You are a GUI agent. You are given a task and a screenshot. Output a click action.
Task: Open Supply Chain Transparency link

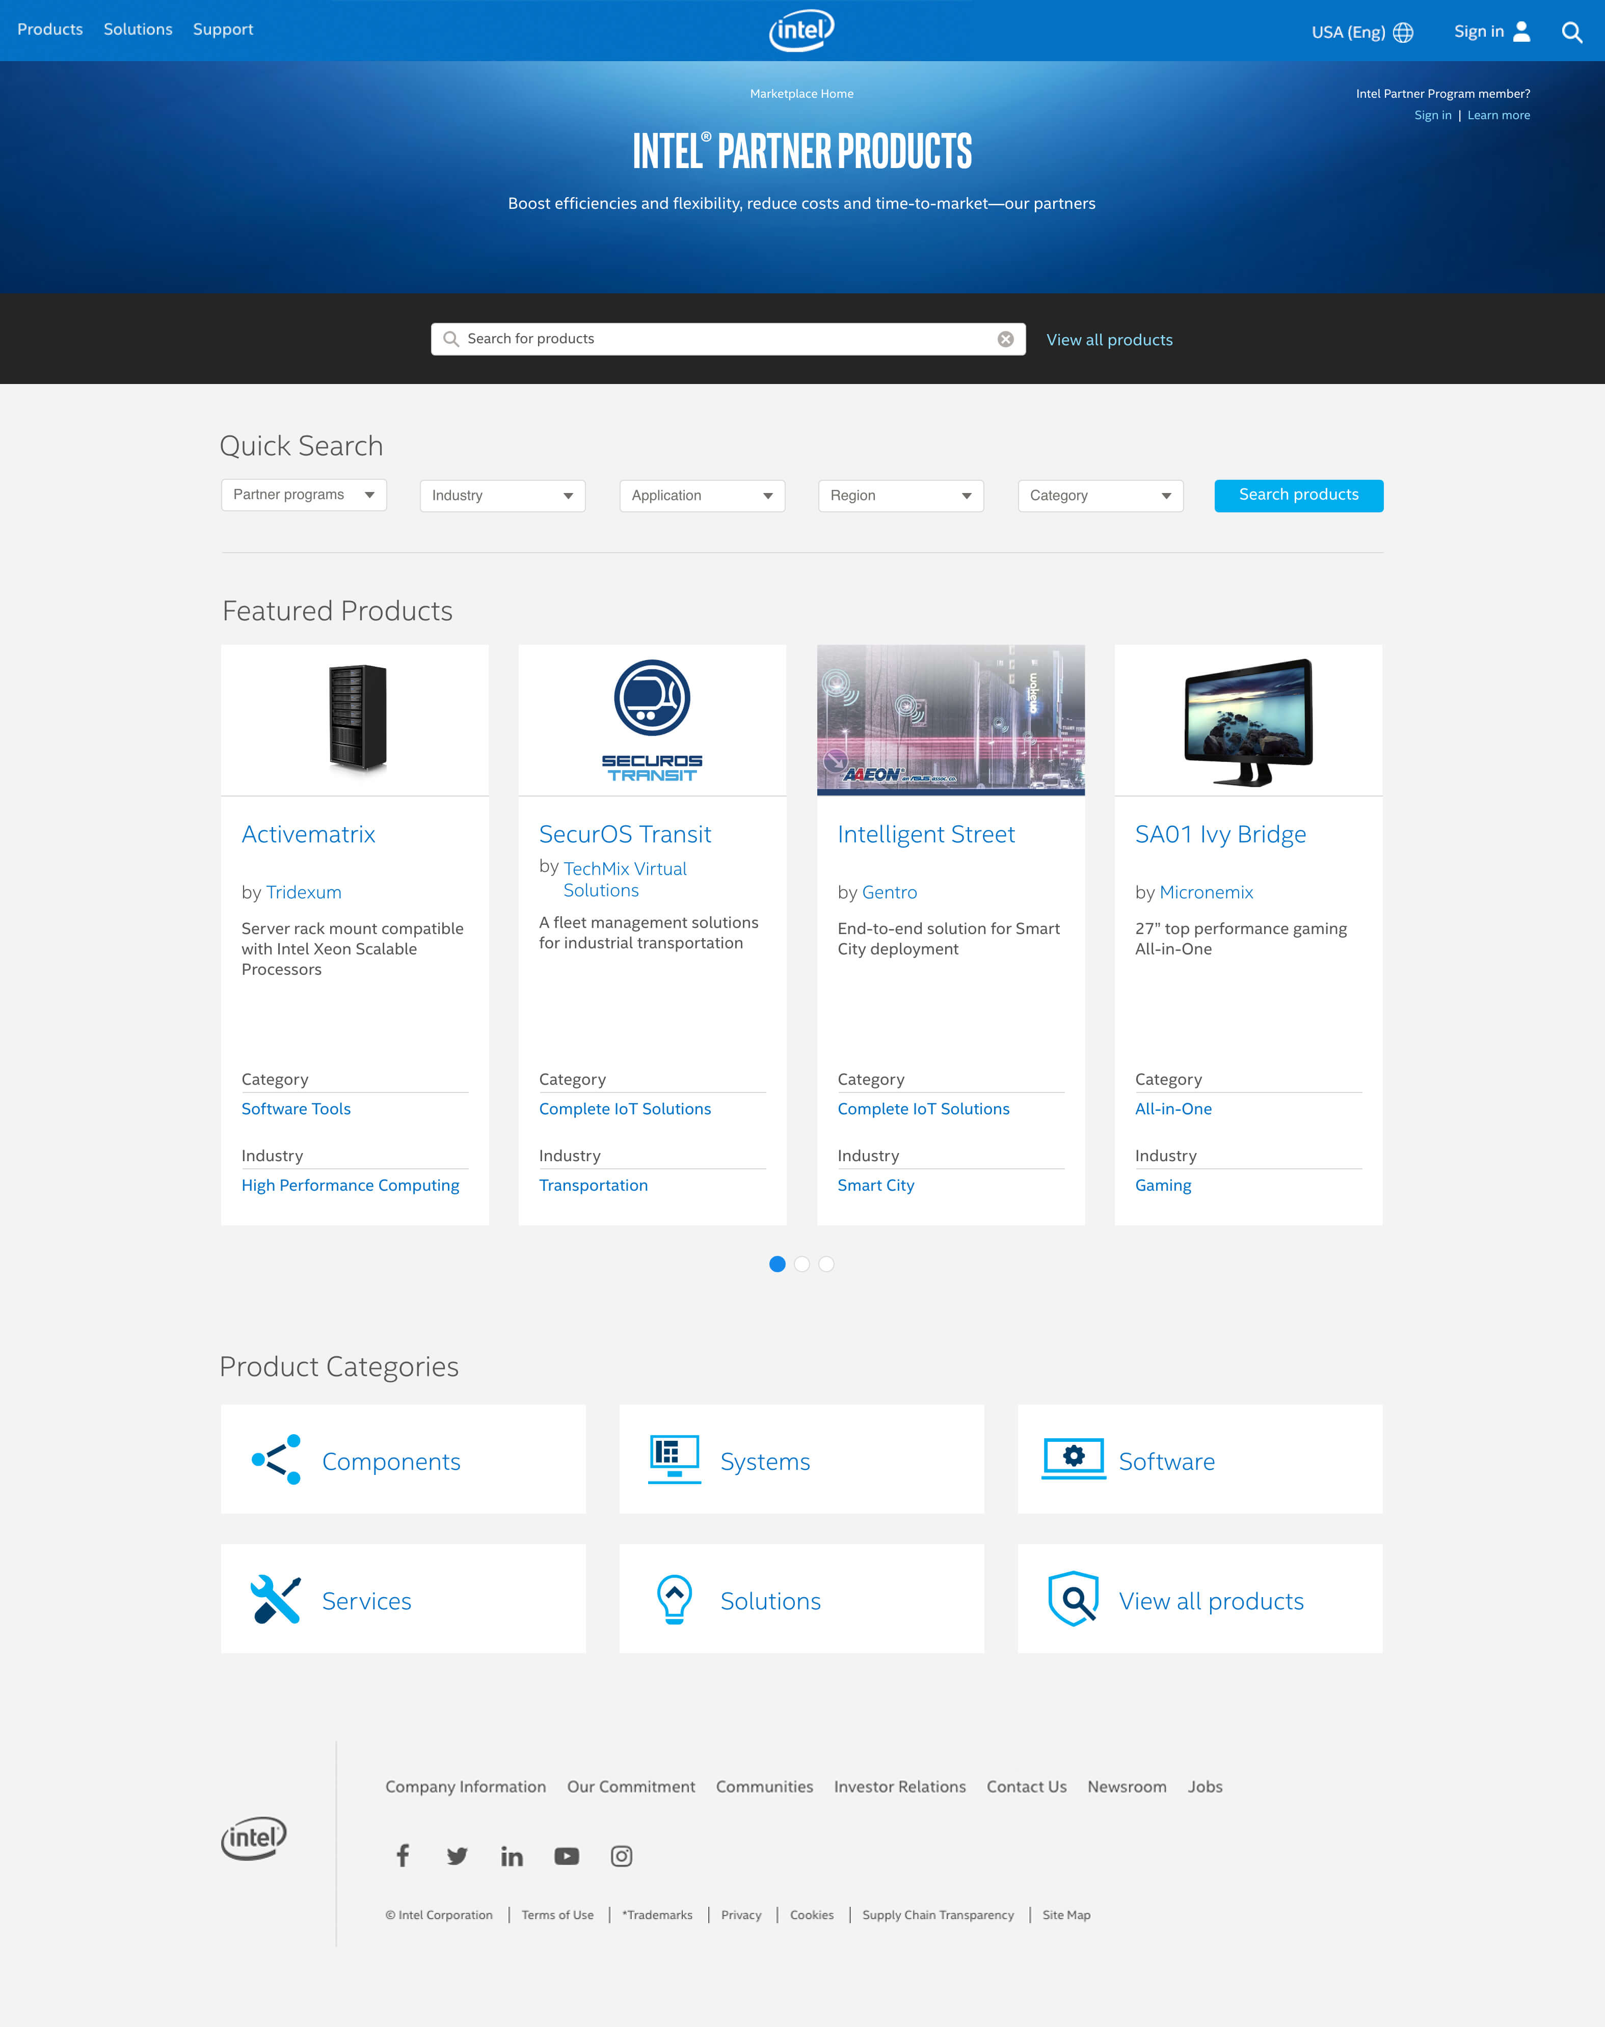(939, 1915)
